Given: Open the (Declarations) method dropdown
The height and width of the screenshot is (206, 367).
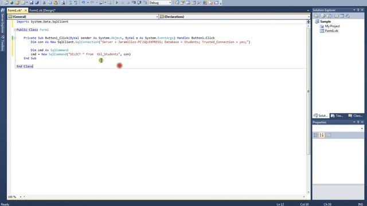Looking at the screenshot, I should [x=309, y=17].
